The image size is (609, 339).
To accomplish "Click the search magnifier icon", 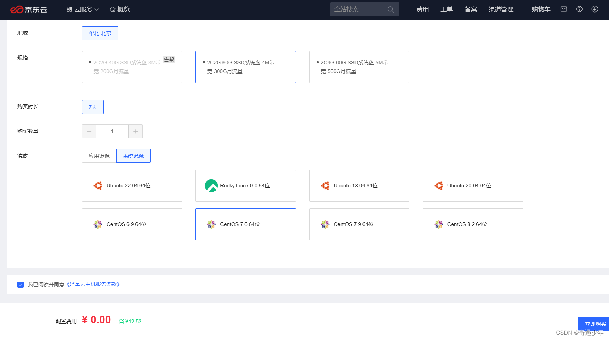I will tap(391, 9).
